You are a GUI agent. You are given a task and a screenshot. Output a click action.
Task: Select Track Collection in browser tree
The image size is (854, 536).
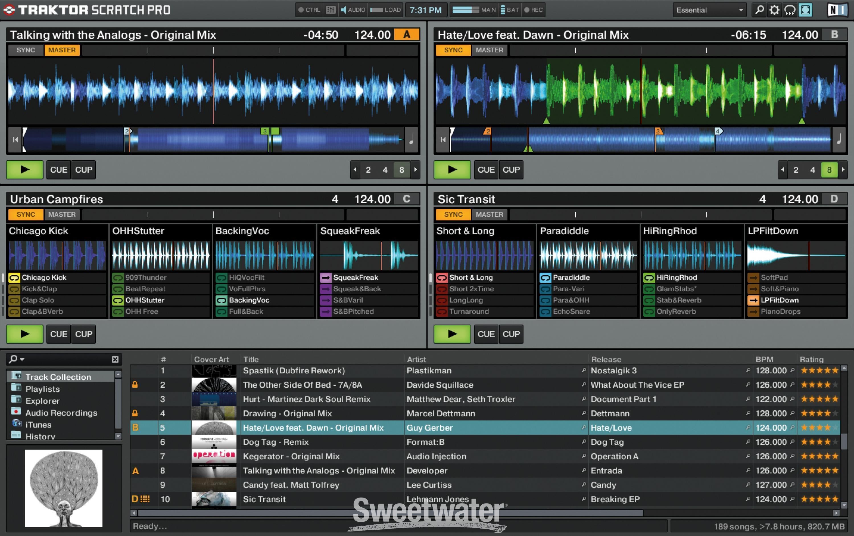(60, 377)
